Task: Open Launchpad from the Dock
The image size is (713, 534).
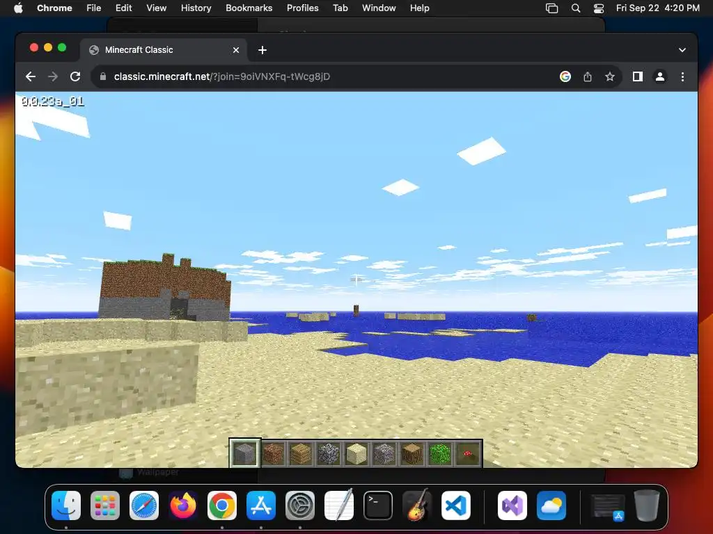Action: (105, 505)
